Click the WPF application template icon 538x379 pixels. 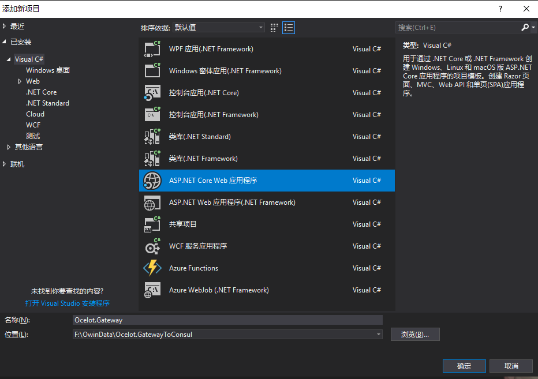[152, 49]
